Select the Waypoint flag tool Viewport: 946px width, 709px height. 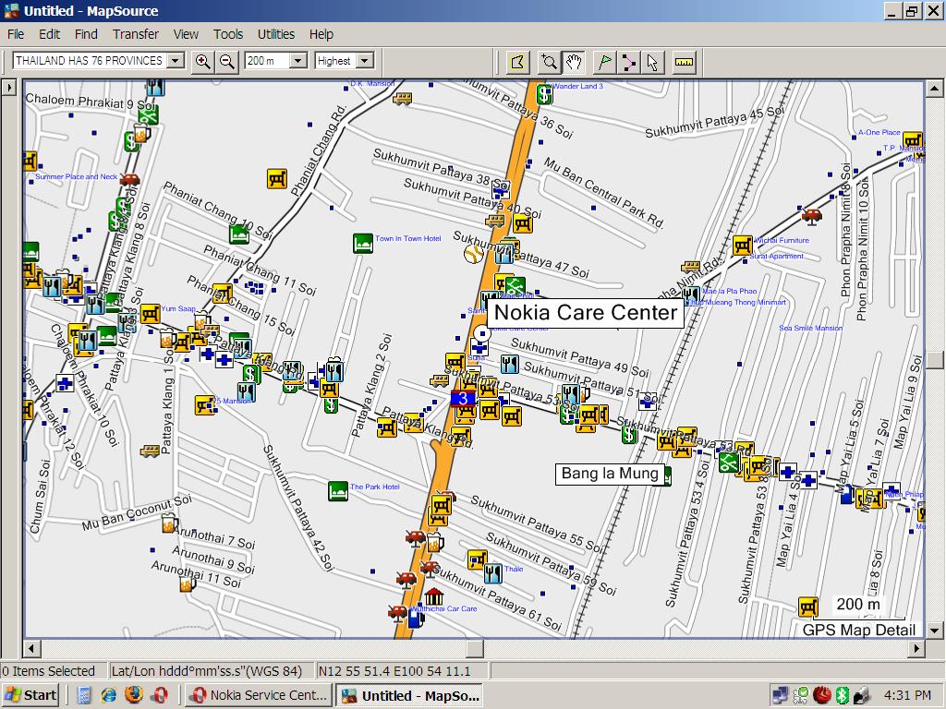pos(604,62)
